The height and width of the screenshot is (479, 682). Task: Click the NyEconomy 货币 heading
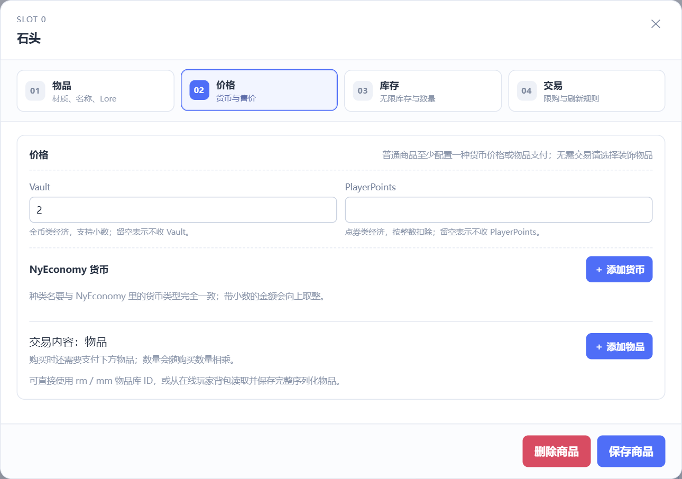[69, 270]
